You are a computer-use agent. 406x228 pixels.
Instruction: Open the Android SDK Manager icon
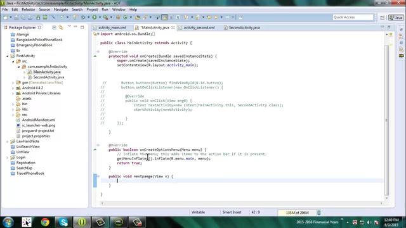38,17
